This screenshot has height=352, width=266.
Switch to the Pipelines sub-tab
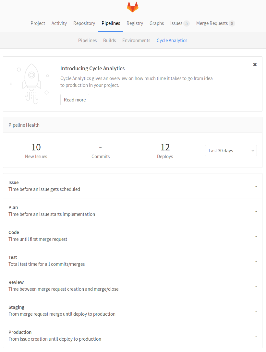pyautogui.click(x=87, y=40)
